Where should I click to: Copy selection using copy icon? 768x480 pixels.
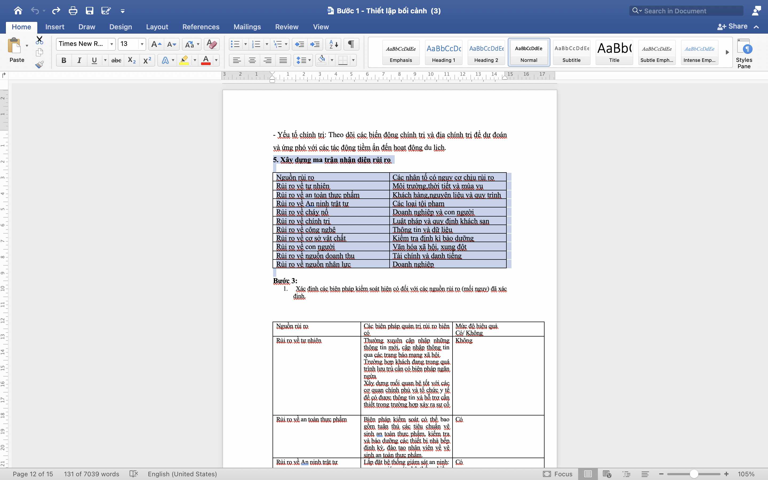39,52
